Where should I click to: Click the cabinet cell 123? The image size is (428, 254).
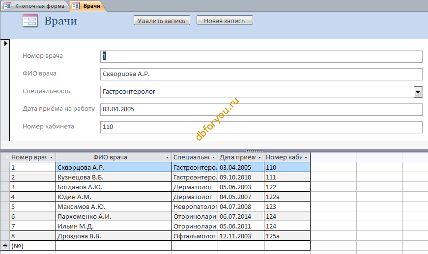click(287, 206)
